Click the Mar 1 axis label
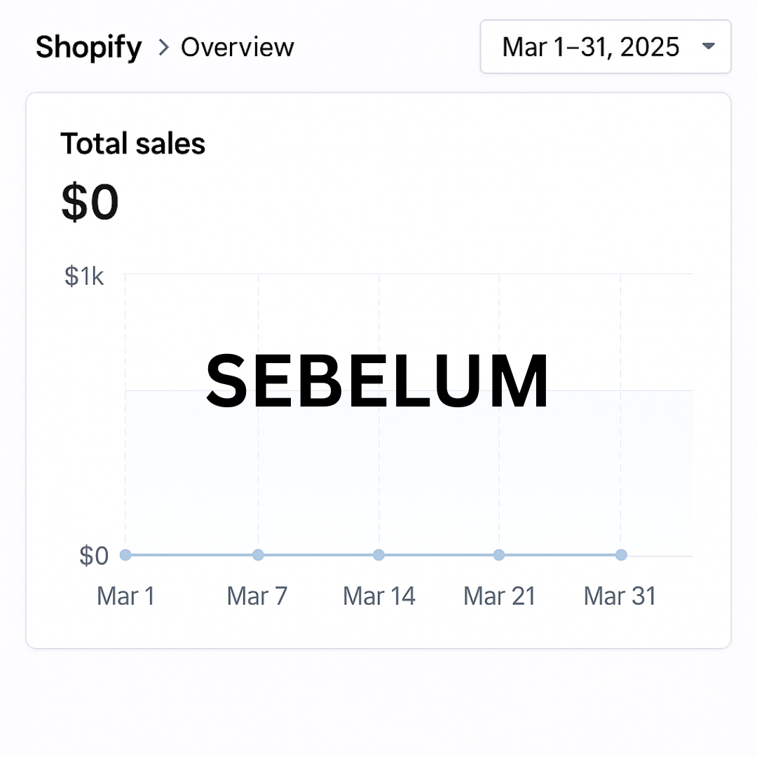 click(x=125, y=596)
